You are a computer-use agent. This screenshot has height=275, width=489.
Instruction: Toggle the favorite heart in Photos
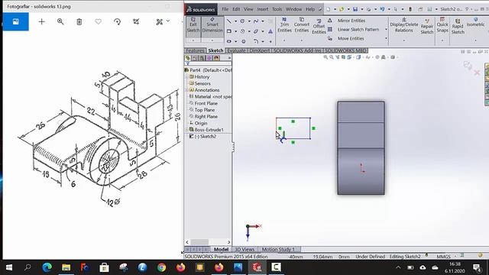click(x=99, y=21)
